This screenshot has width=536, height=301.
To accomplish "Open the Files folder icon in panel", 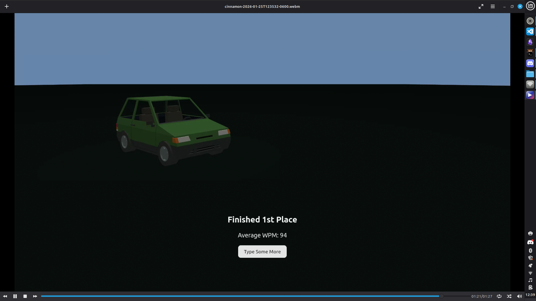I will (530, 74).
